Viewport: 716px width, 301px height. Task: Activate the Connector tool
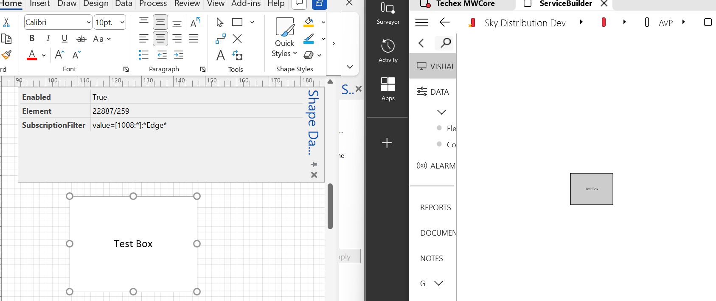[221, 39]
